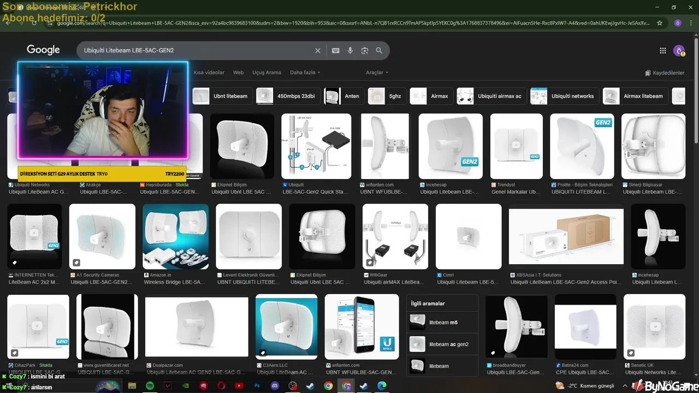Screen dimensions: 699x393
Task: Open the WifiGear airMAX LiteBeam image
Action: pyautogui.click(x=395, y=236)
